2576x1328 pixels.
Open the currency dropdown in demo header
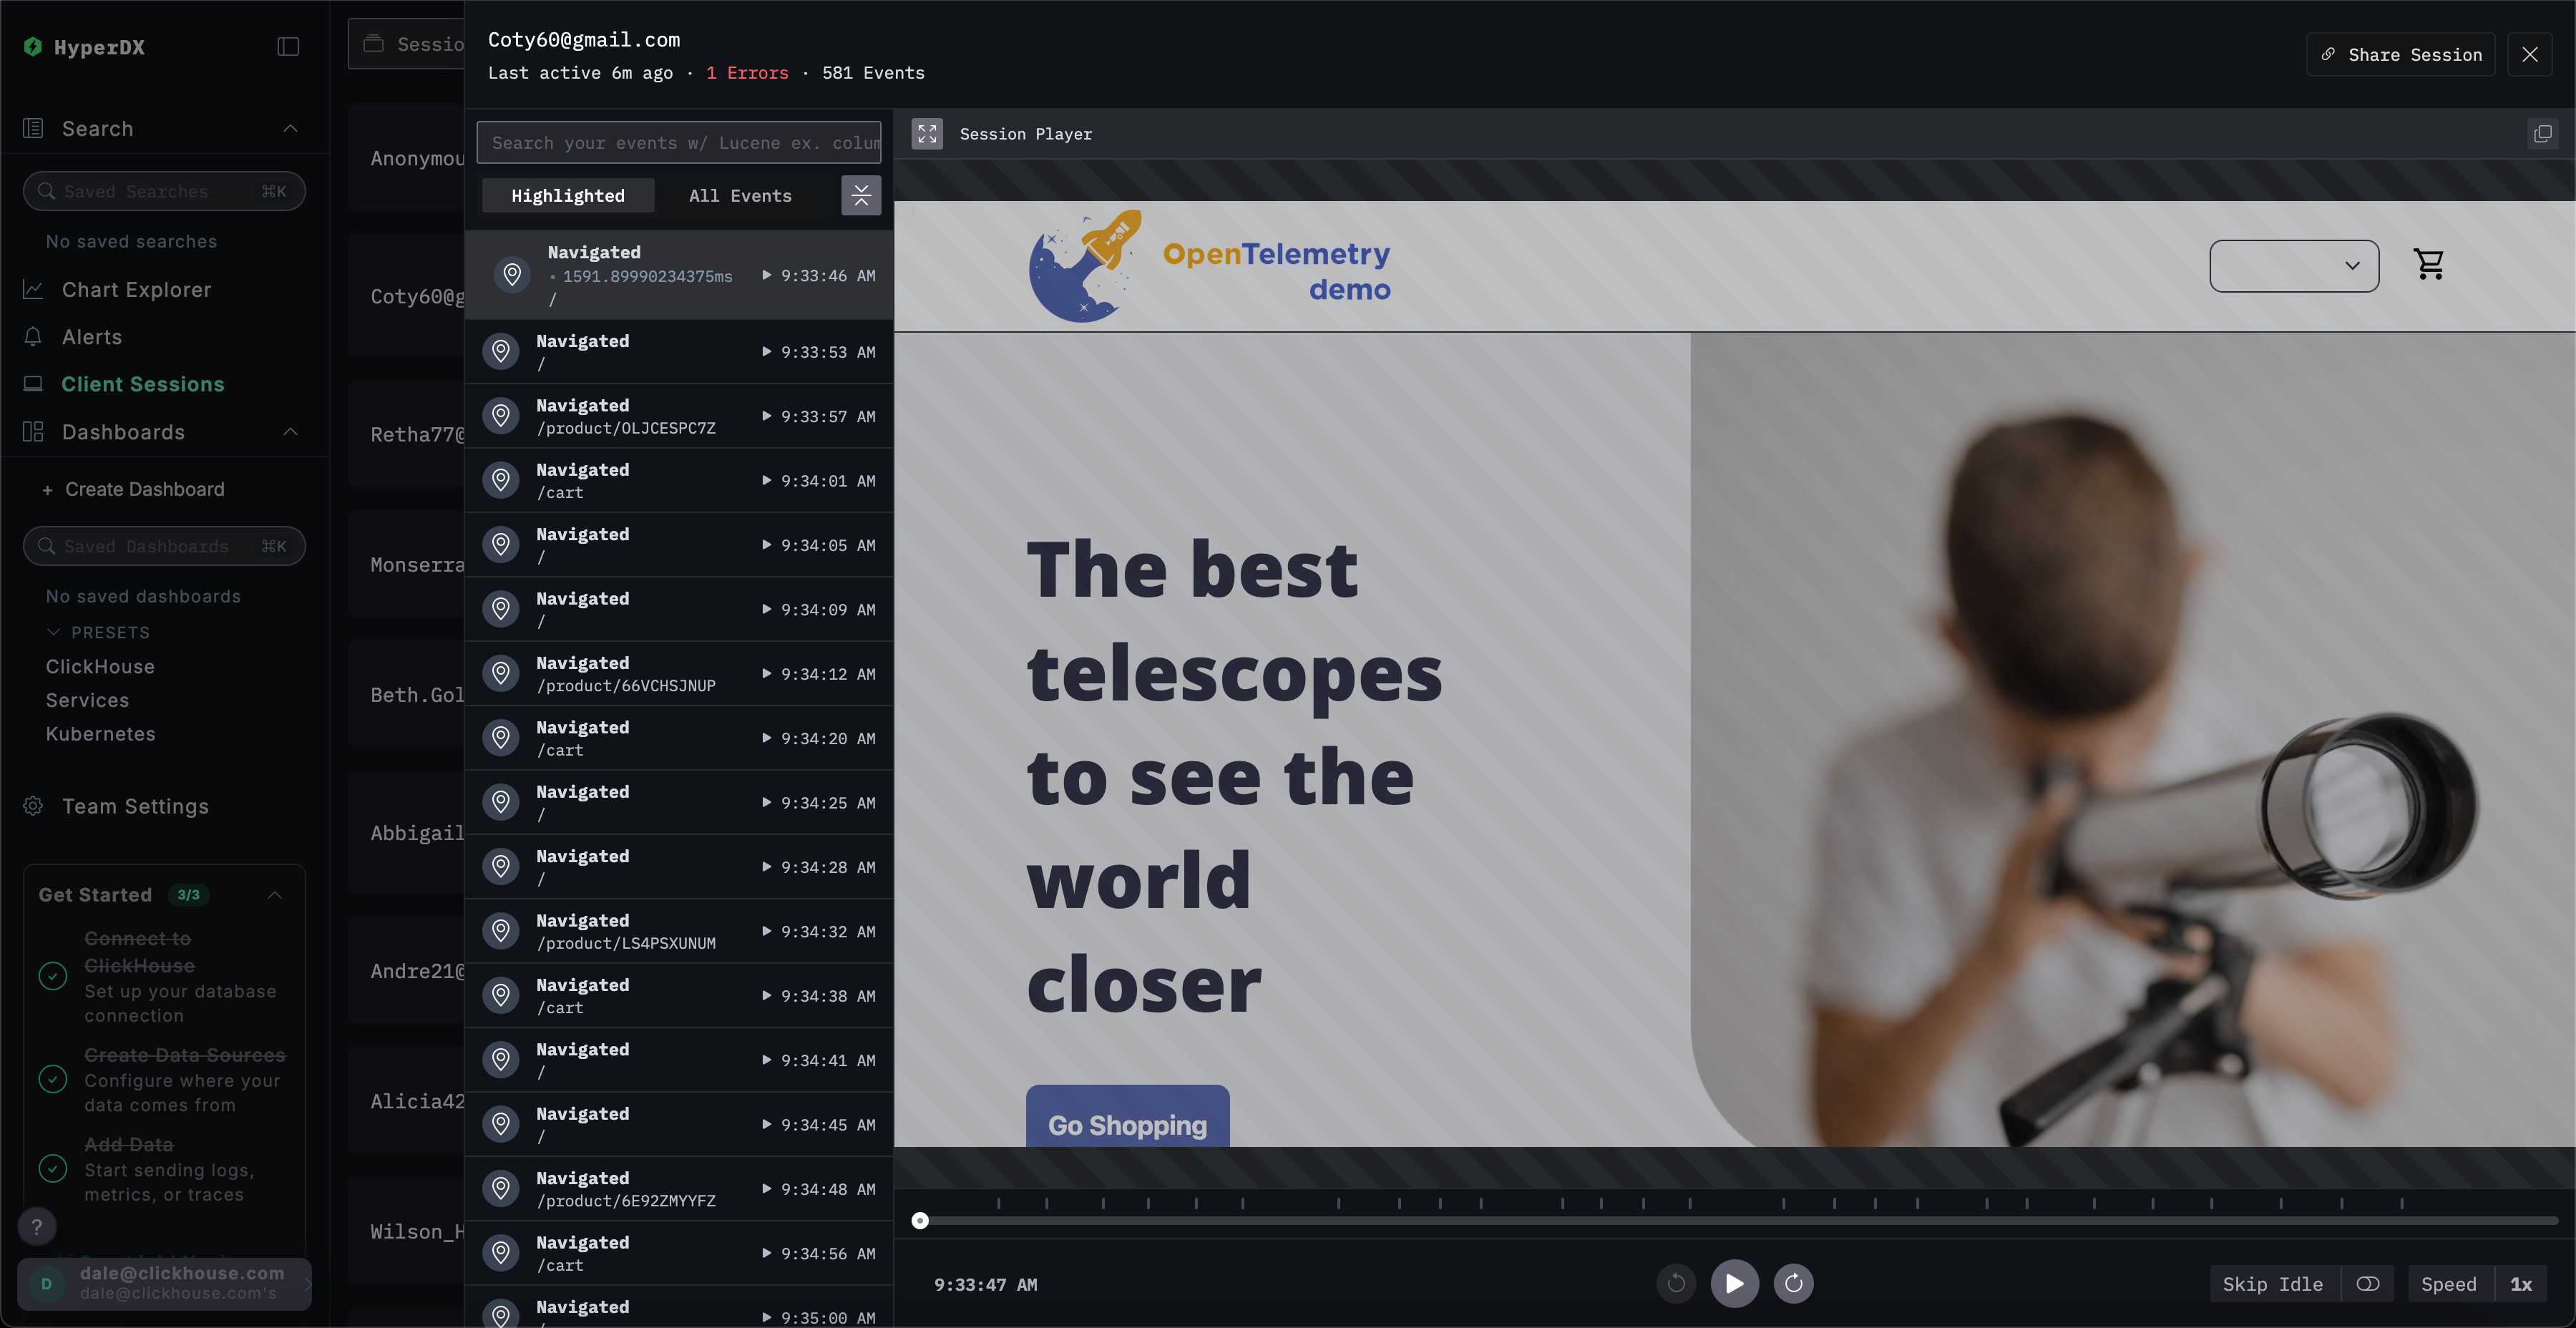(2293, 265)
